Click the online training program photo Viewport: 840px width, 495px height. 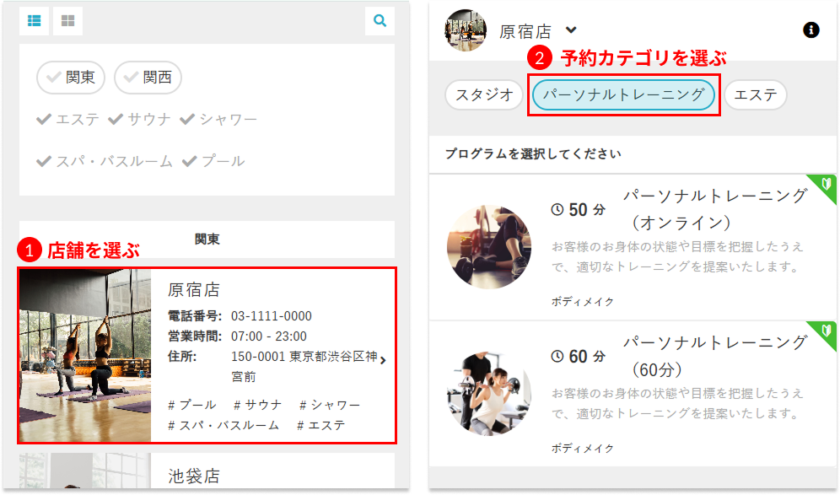coord(489,247)
